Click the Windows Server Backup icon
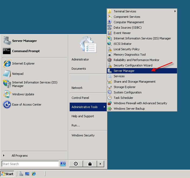The height and width of the screenshot is (178, 190). (x=110, y=109)
